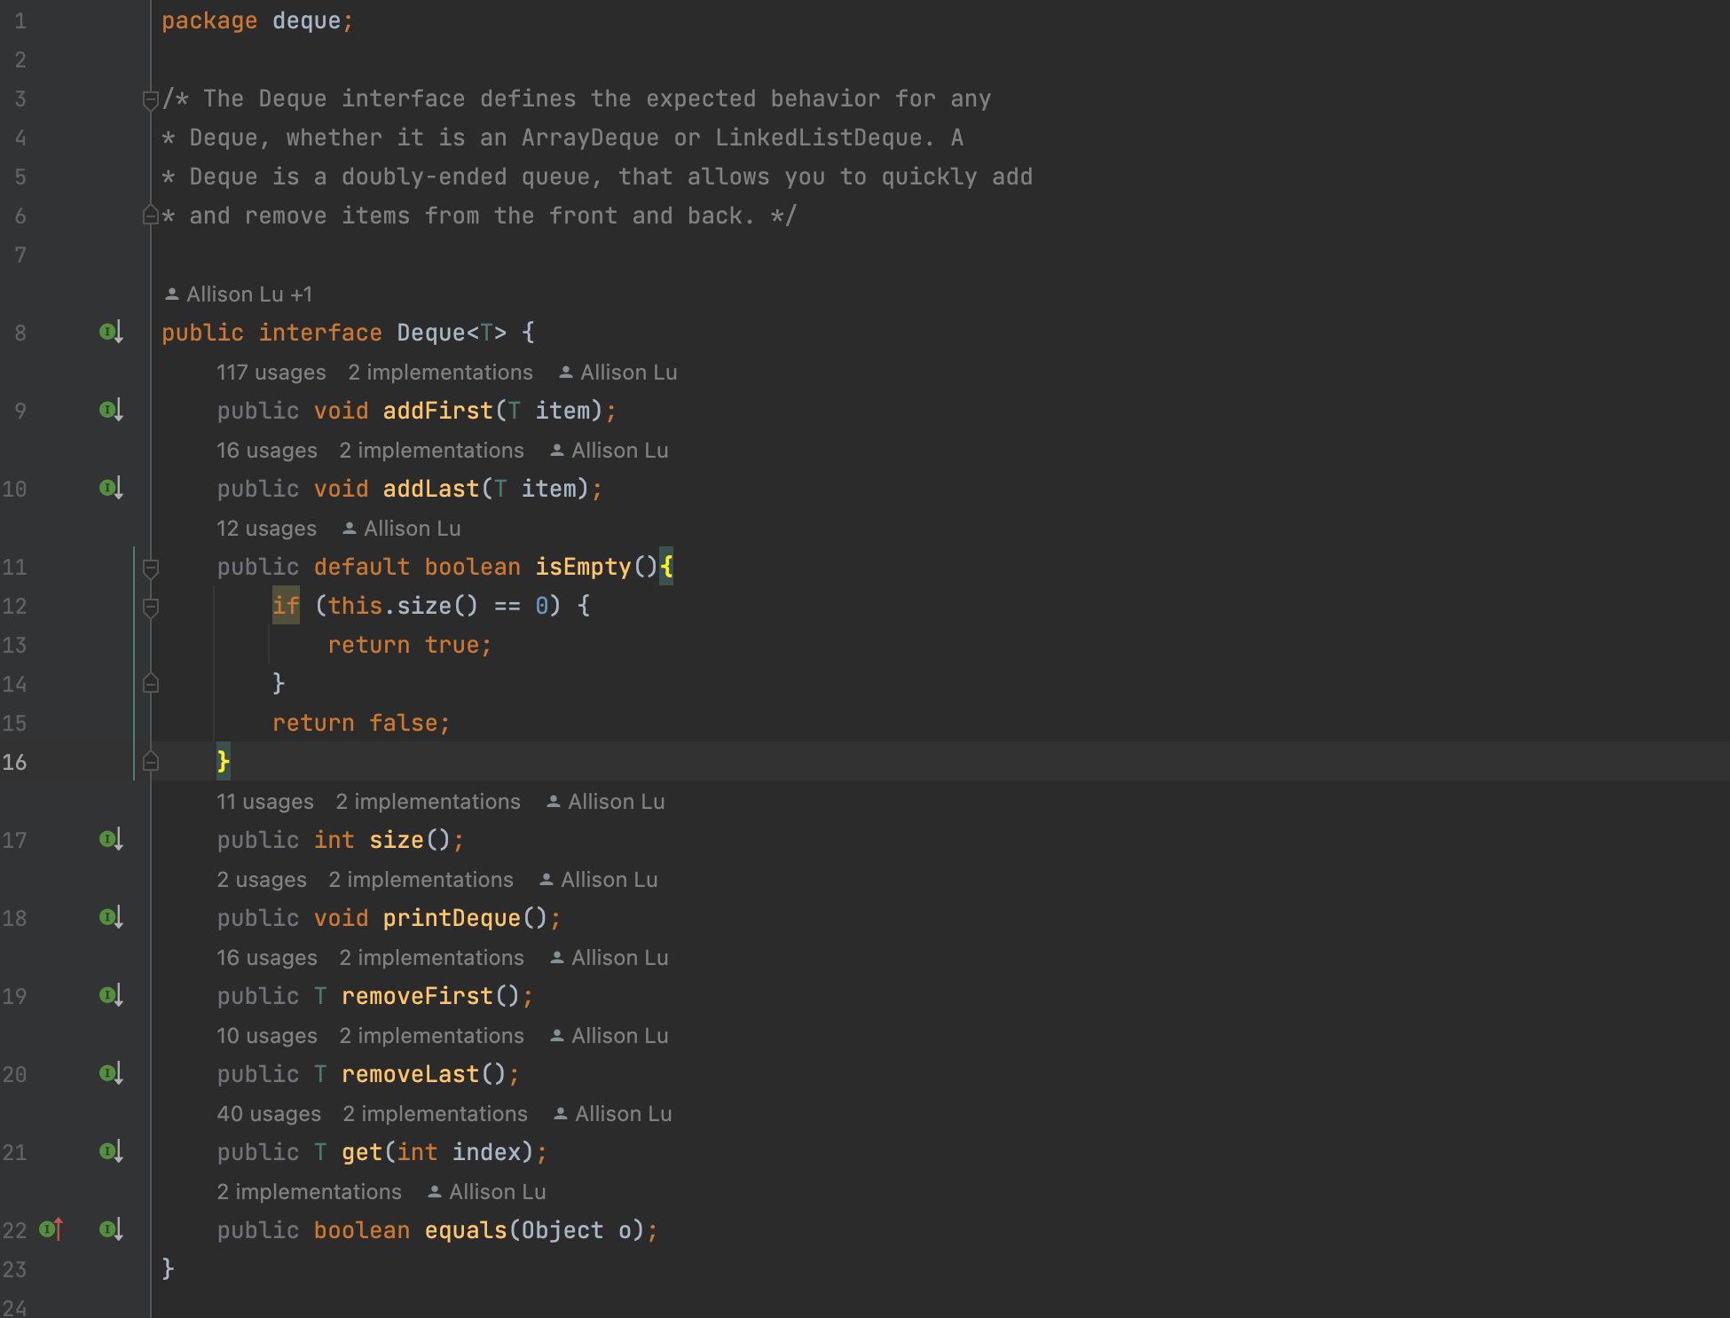Click implemented-method icon next to addLast
The image size is (1730, 1318).
coord(110,489)
